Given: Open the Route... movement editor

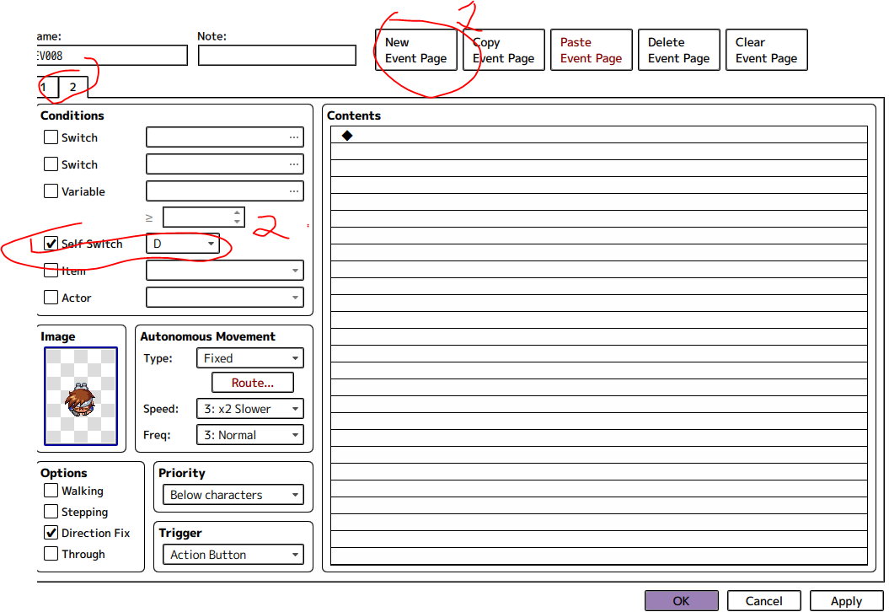Looking at the screenshot, I should pyautogui.click(x=252, y=382).
